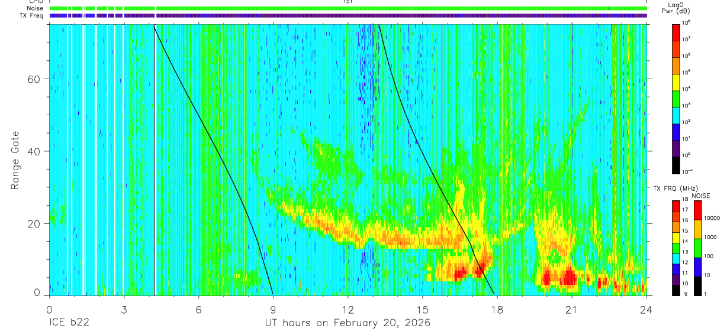The width and height of the screenshot is (727, 335).
Task: Click the "Noise" row label at top
Action: click(36, 8)
